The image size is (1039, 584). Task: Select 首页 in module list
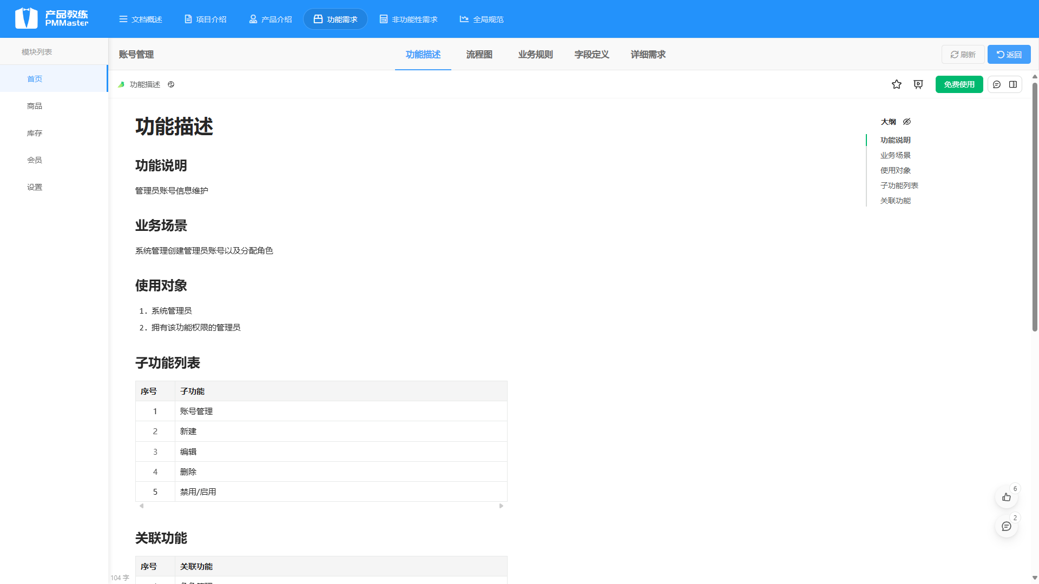(54, 79)
